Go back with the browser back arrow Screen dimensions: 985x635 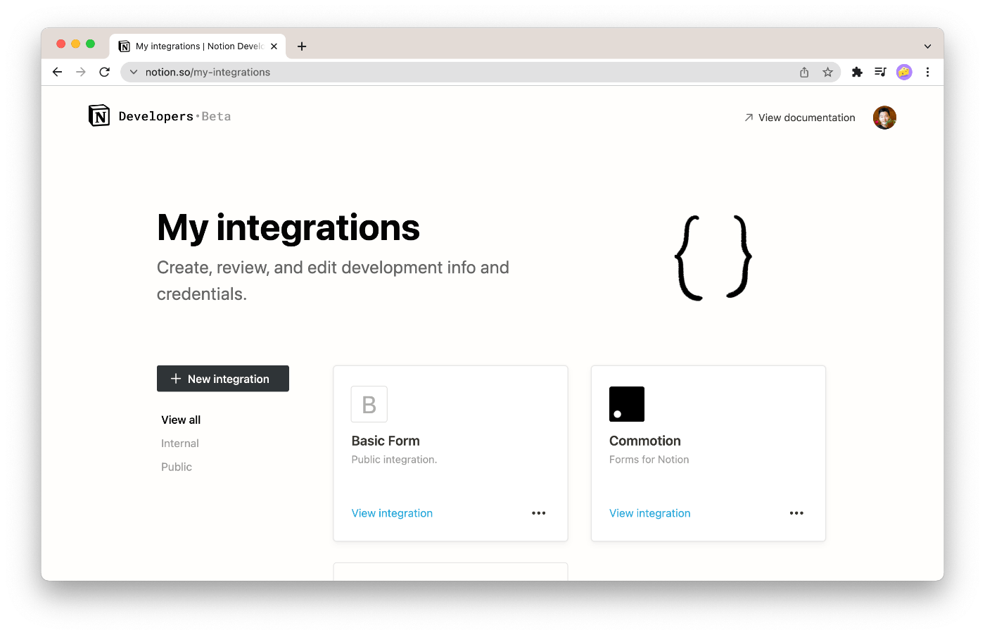pos(58,72)
